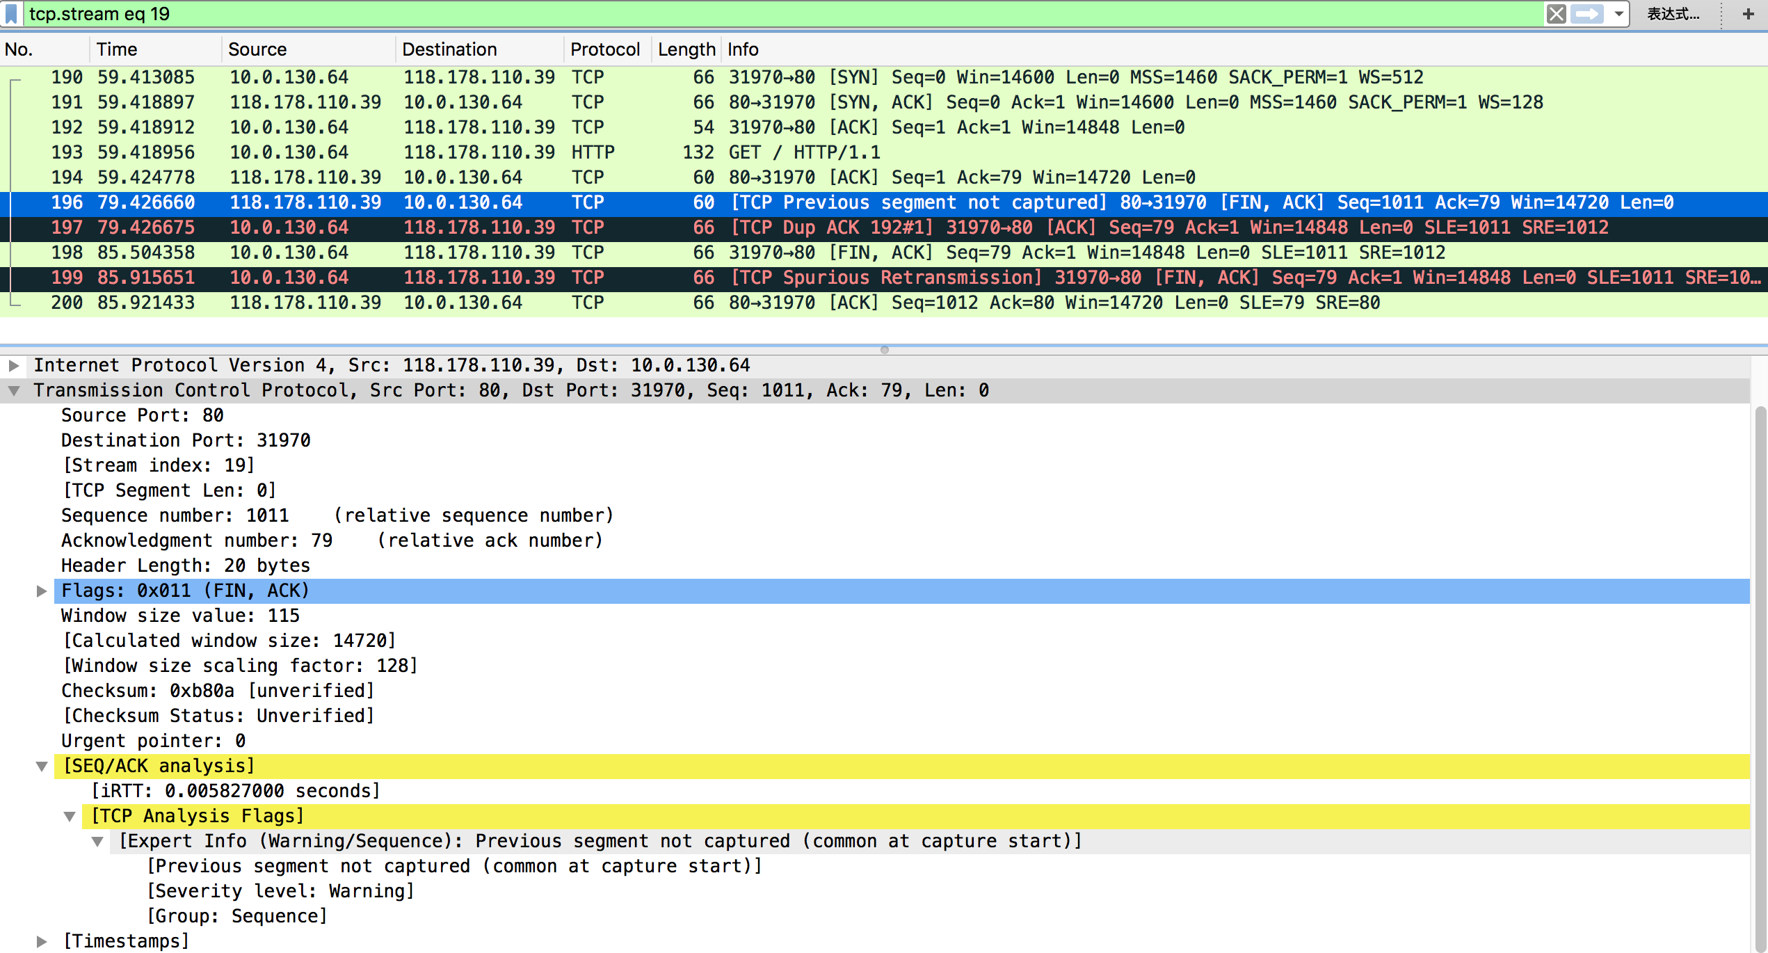
Task: Click the Info column header
Action: (743, 49)
